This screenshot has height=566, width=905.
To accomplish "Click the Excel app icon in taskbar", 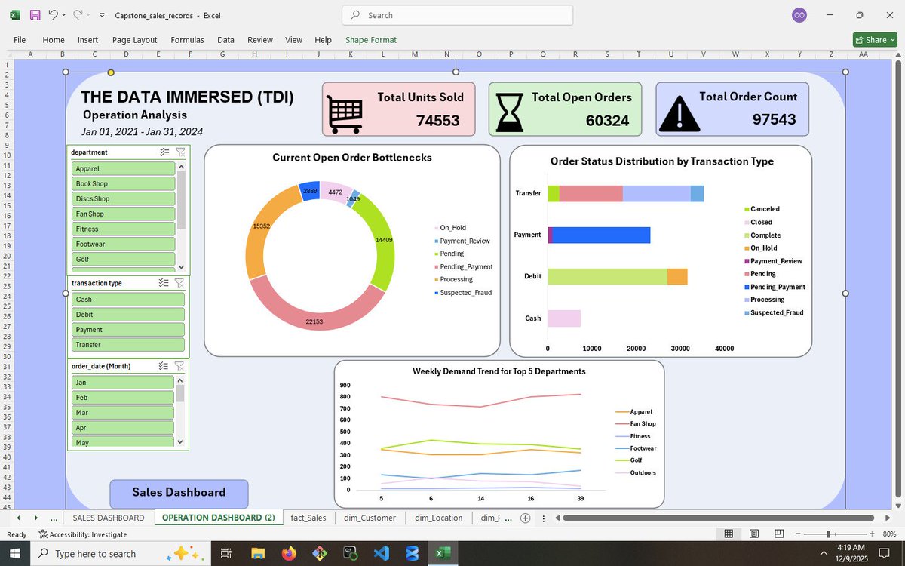I will (443, 553).
